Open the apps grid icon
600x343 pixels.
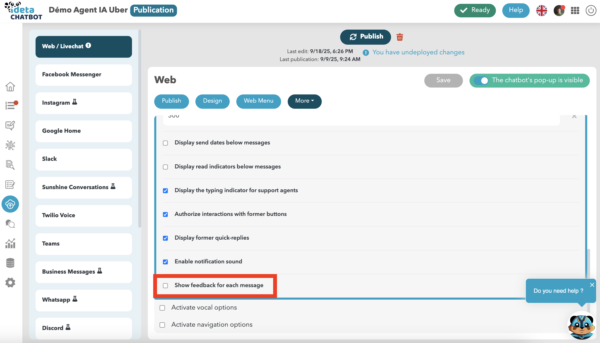coord(575,10)
